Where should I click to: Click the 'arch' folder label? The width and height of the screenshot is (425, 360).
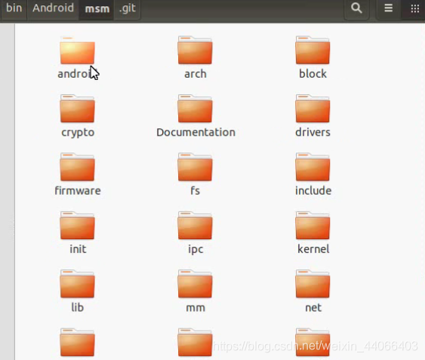click(196, 74)
